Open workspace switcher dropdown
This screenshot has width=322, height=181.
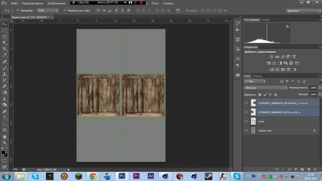(x=303, y=11)
